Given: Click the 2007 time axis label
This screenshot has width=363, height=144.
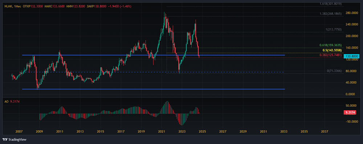Looking at the screenshot, I should (x=19, y=131).
